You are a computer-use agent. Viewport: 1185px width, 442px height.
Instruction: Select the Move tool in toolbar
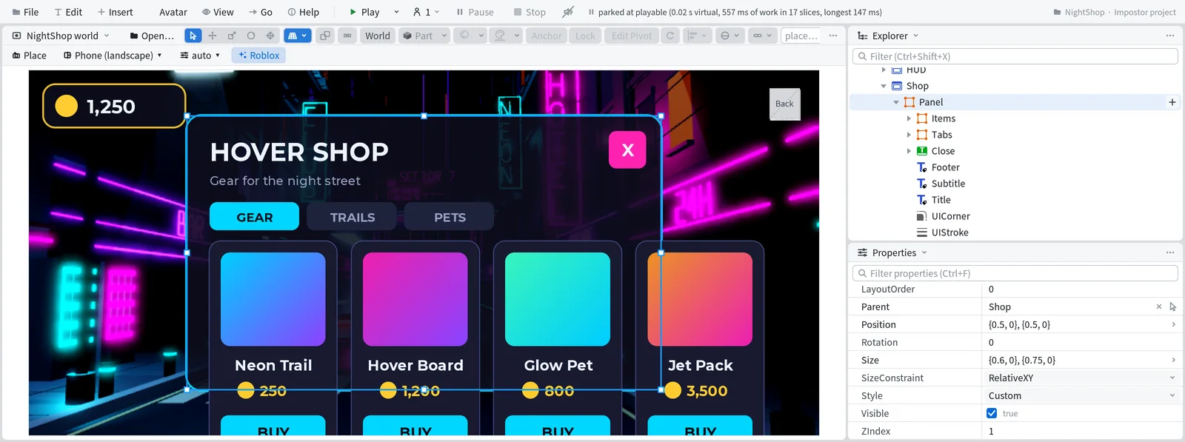213,36
